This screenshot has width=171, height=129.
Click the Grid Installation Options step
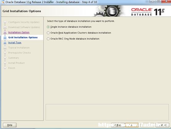coord(23,37)
